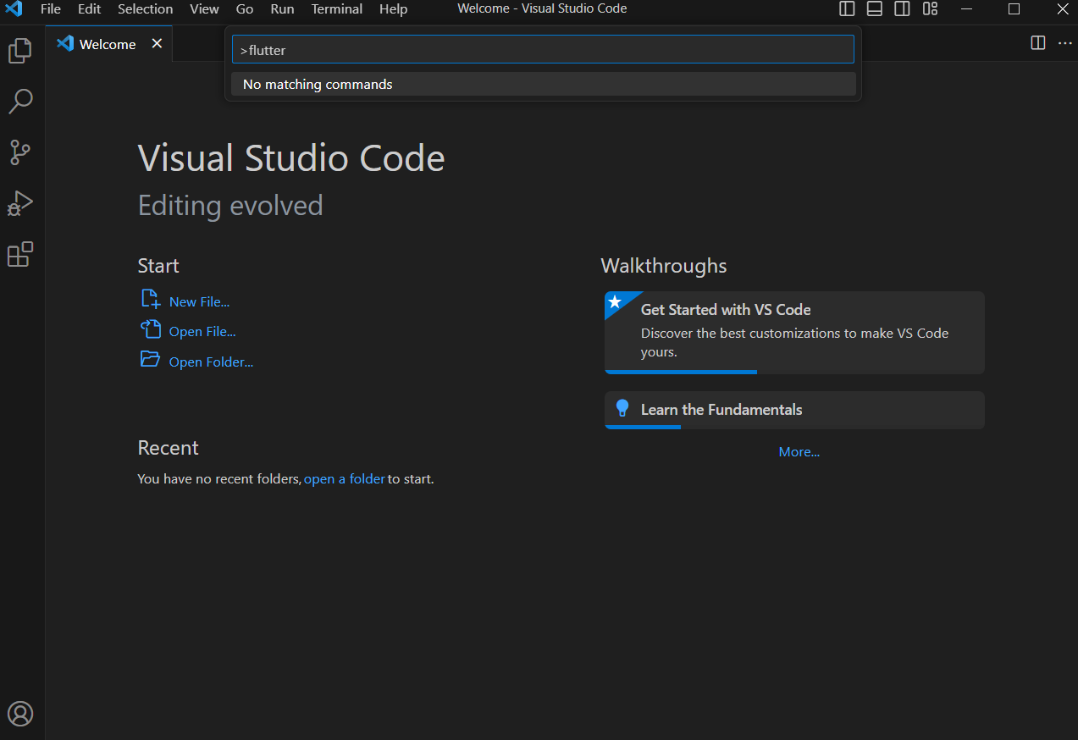This screenshot has height=740, width=1078.
Task: Click the No matching commands row
Action: (x=543, y=85)
